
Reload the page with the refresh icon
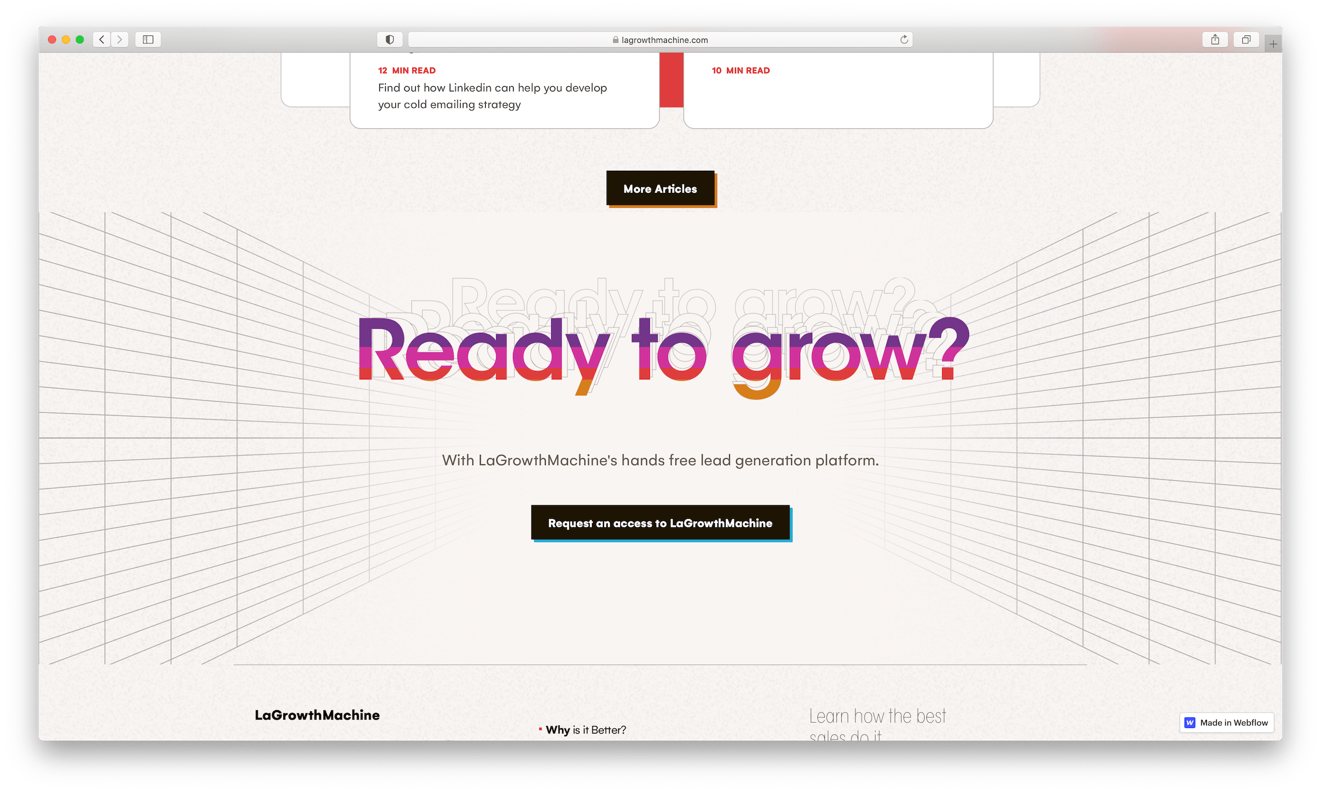click(904, 40)
